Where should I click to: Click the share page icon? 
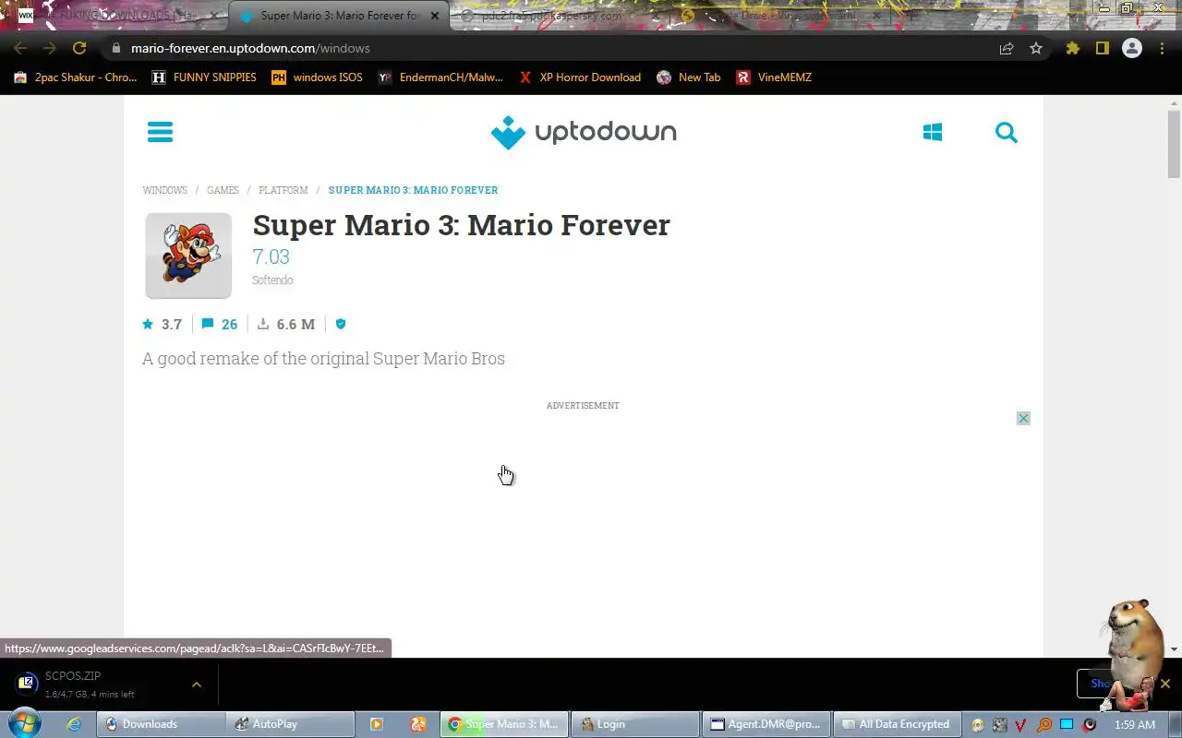[1007, 48]
